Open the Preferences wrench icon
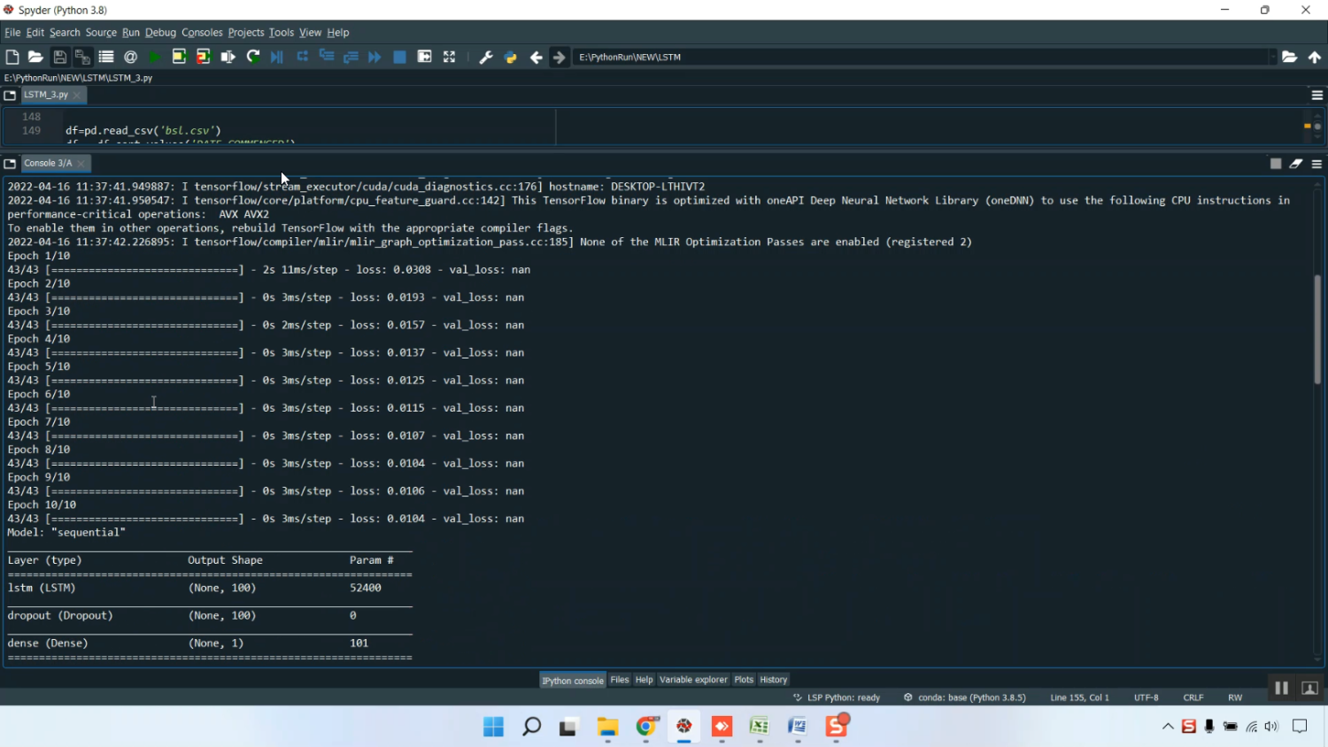 (486, 57)
